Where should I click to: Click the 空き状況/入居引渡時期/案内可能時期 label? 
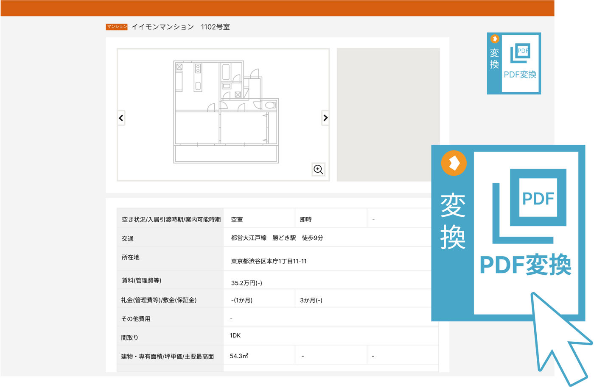click(x=171, y=219)
